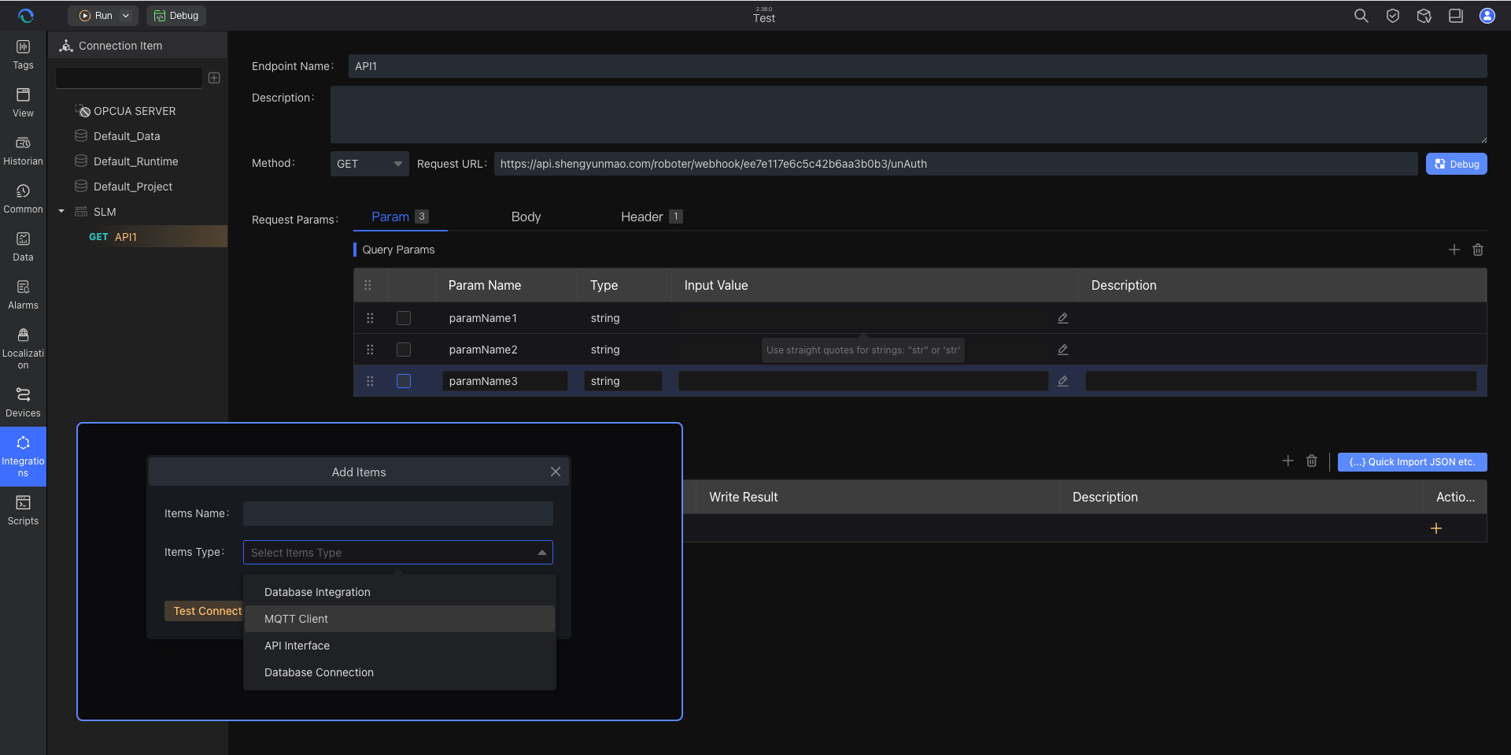Check the paramName2 row checkbox
Screen dimensions: 1511x755
pos(404,350)
